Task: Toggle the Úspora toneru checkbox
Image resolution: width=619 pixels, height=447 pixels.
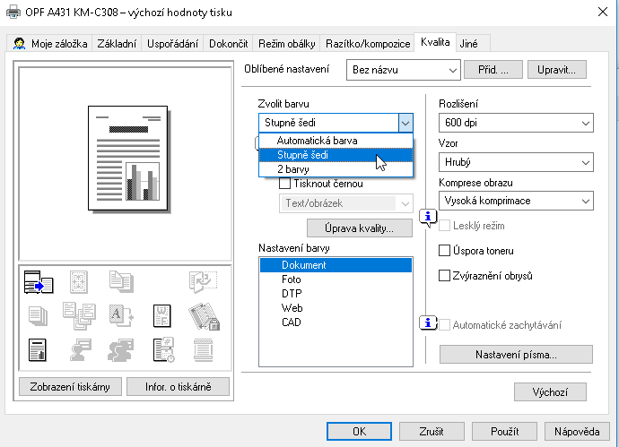Action: [x=444, y=251]
